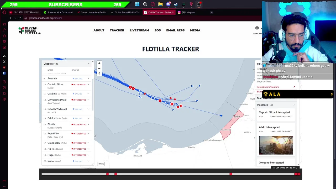Open the TRACKER nav item
Viewport: 336px width, 189px height.
117,30
